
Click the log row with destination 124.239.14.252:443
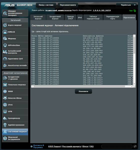(82, 38)
